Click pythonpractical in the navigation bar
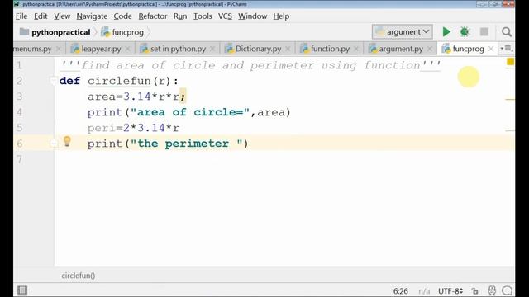The height and width of the screenshot is (297, 529). click(60, 32)
